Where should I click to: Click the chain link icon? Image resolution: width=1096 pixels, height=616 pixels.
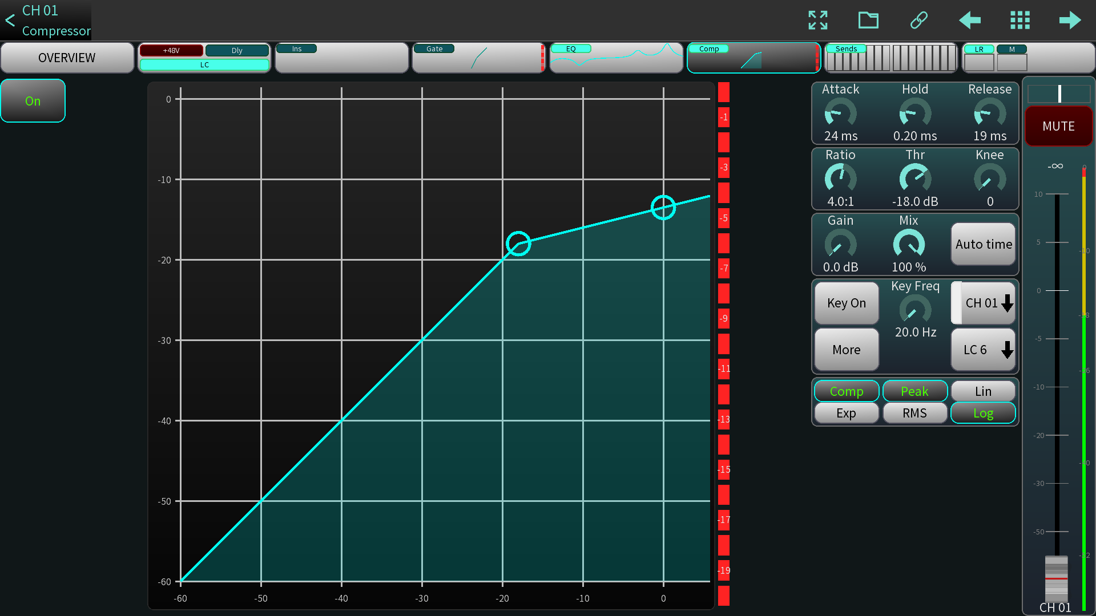(918, 21)
